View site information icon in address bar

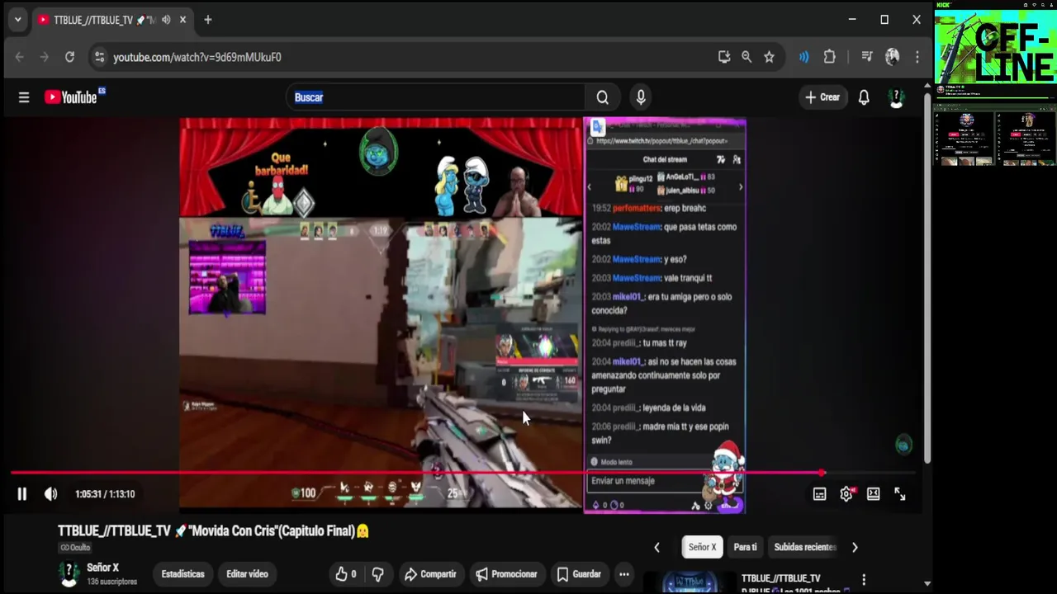point(99,57)
